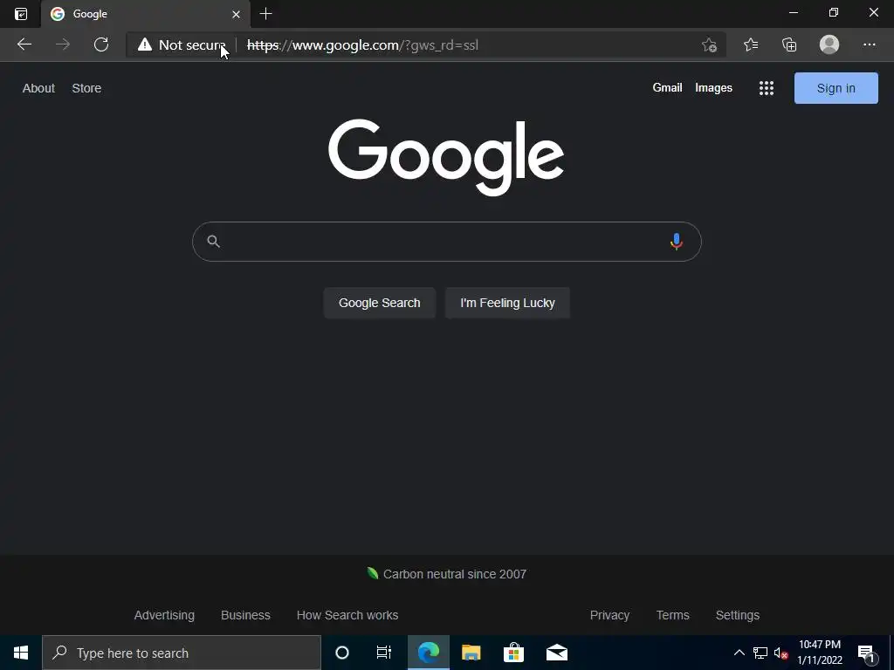Select the Google browser tab
Screen dimensions: 894x670
click(146, 14)
